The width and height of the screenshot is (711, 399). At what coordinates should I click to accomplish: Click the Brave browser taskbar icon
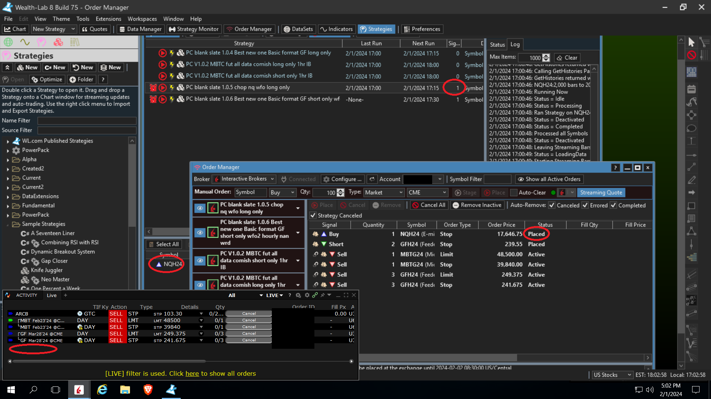pos(148,389)
